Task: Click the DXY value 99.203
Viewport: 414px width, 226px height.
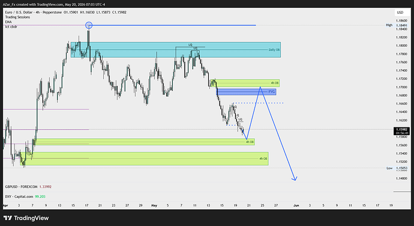Action: click(40, 197)
